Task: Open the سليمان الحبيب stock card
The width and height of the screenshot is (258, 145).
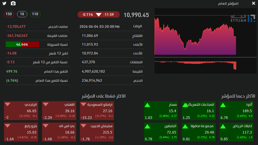Action: pos(97,132)
